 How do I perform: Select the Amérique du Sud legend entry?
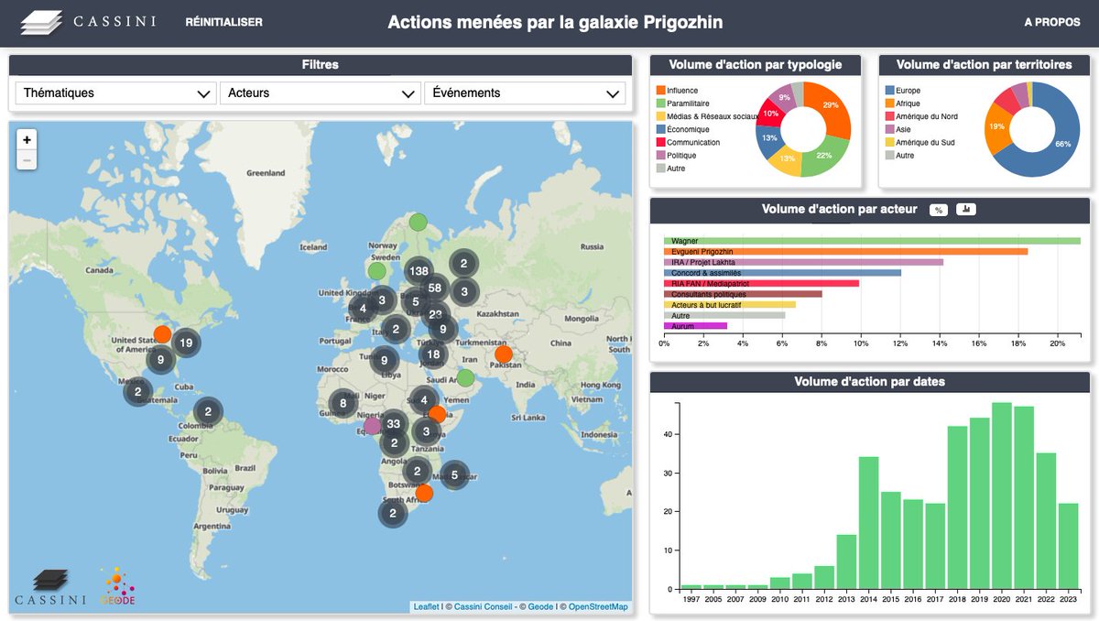(919, 142)
